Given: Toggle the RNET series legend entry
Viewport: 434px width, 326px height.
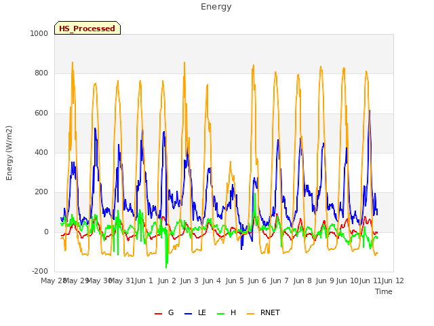Looking at the screenshot, I should point(263,312).
